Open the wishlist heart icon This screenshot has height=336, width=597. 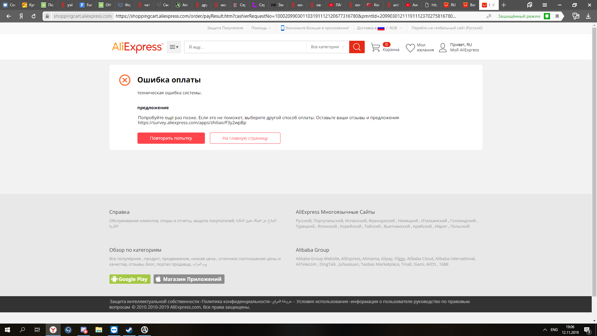pos(410,48)
